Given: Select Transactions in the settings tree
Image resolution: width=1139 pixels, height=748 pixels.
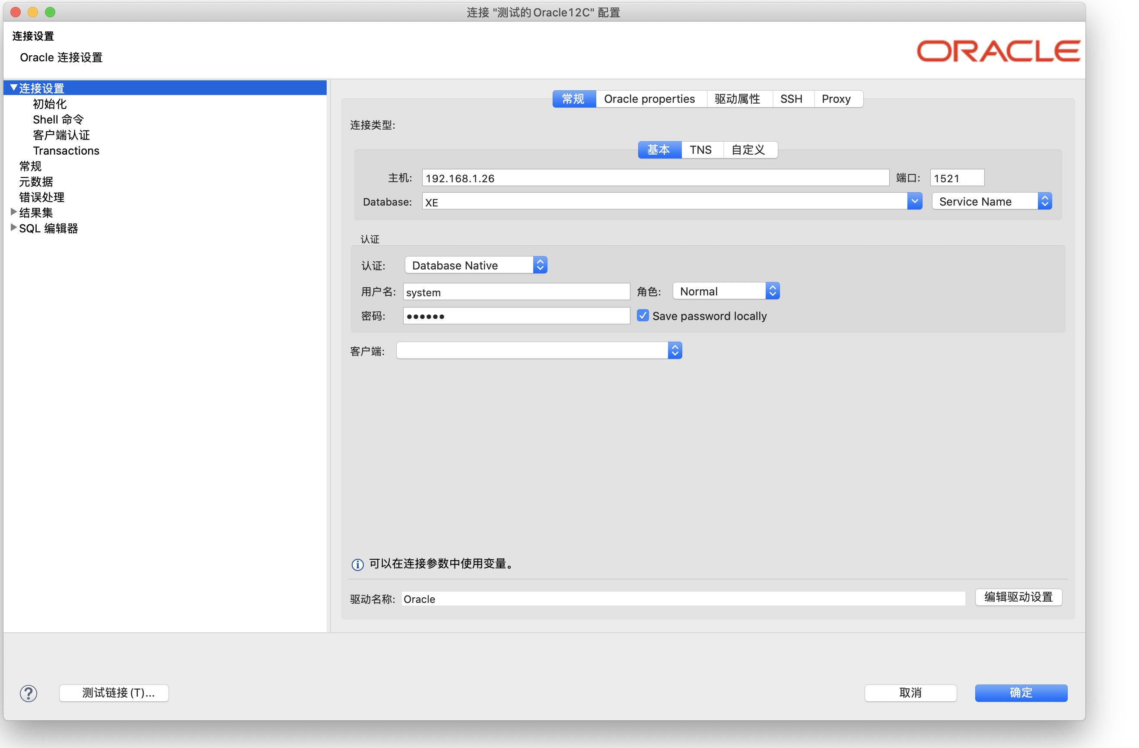Looking at the screenshot, I should 66,150.
